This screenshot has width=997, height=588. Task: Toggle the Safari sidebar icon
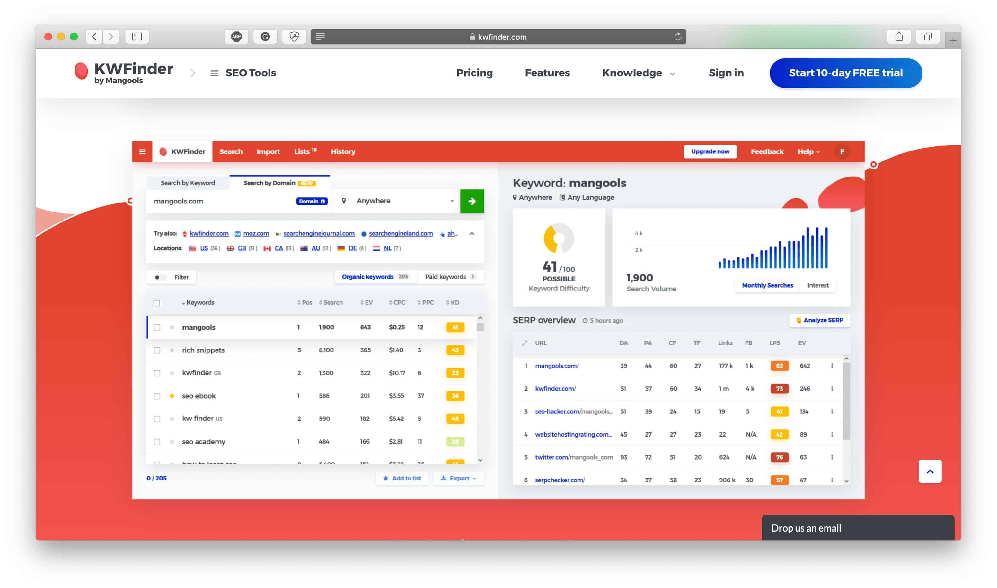(137, 37)
